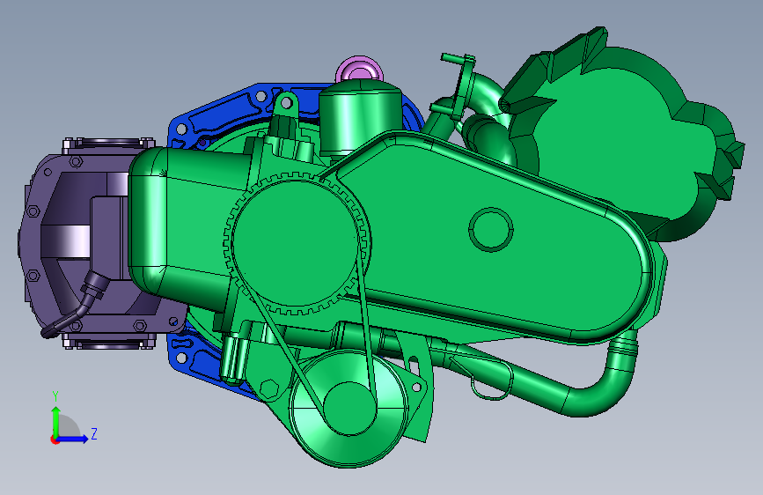763x495 pixels.
Task: Click the Y axis label of the triad
Action: point(56,396)
